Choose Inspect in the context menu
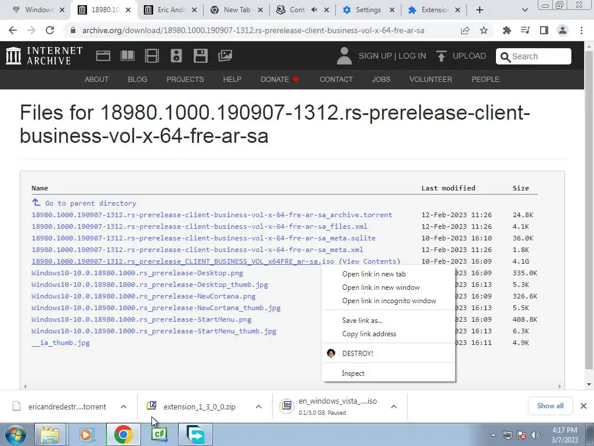594x446 pixels. point(388,373)
